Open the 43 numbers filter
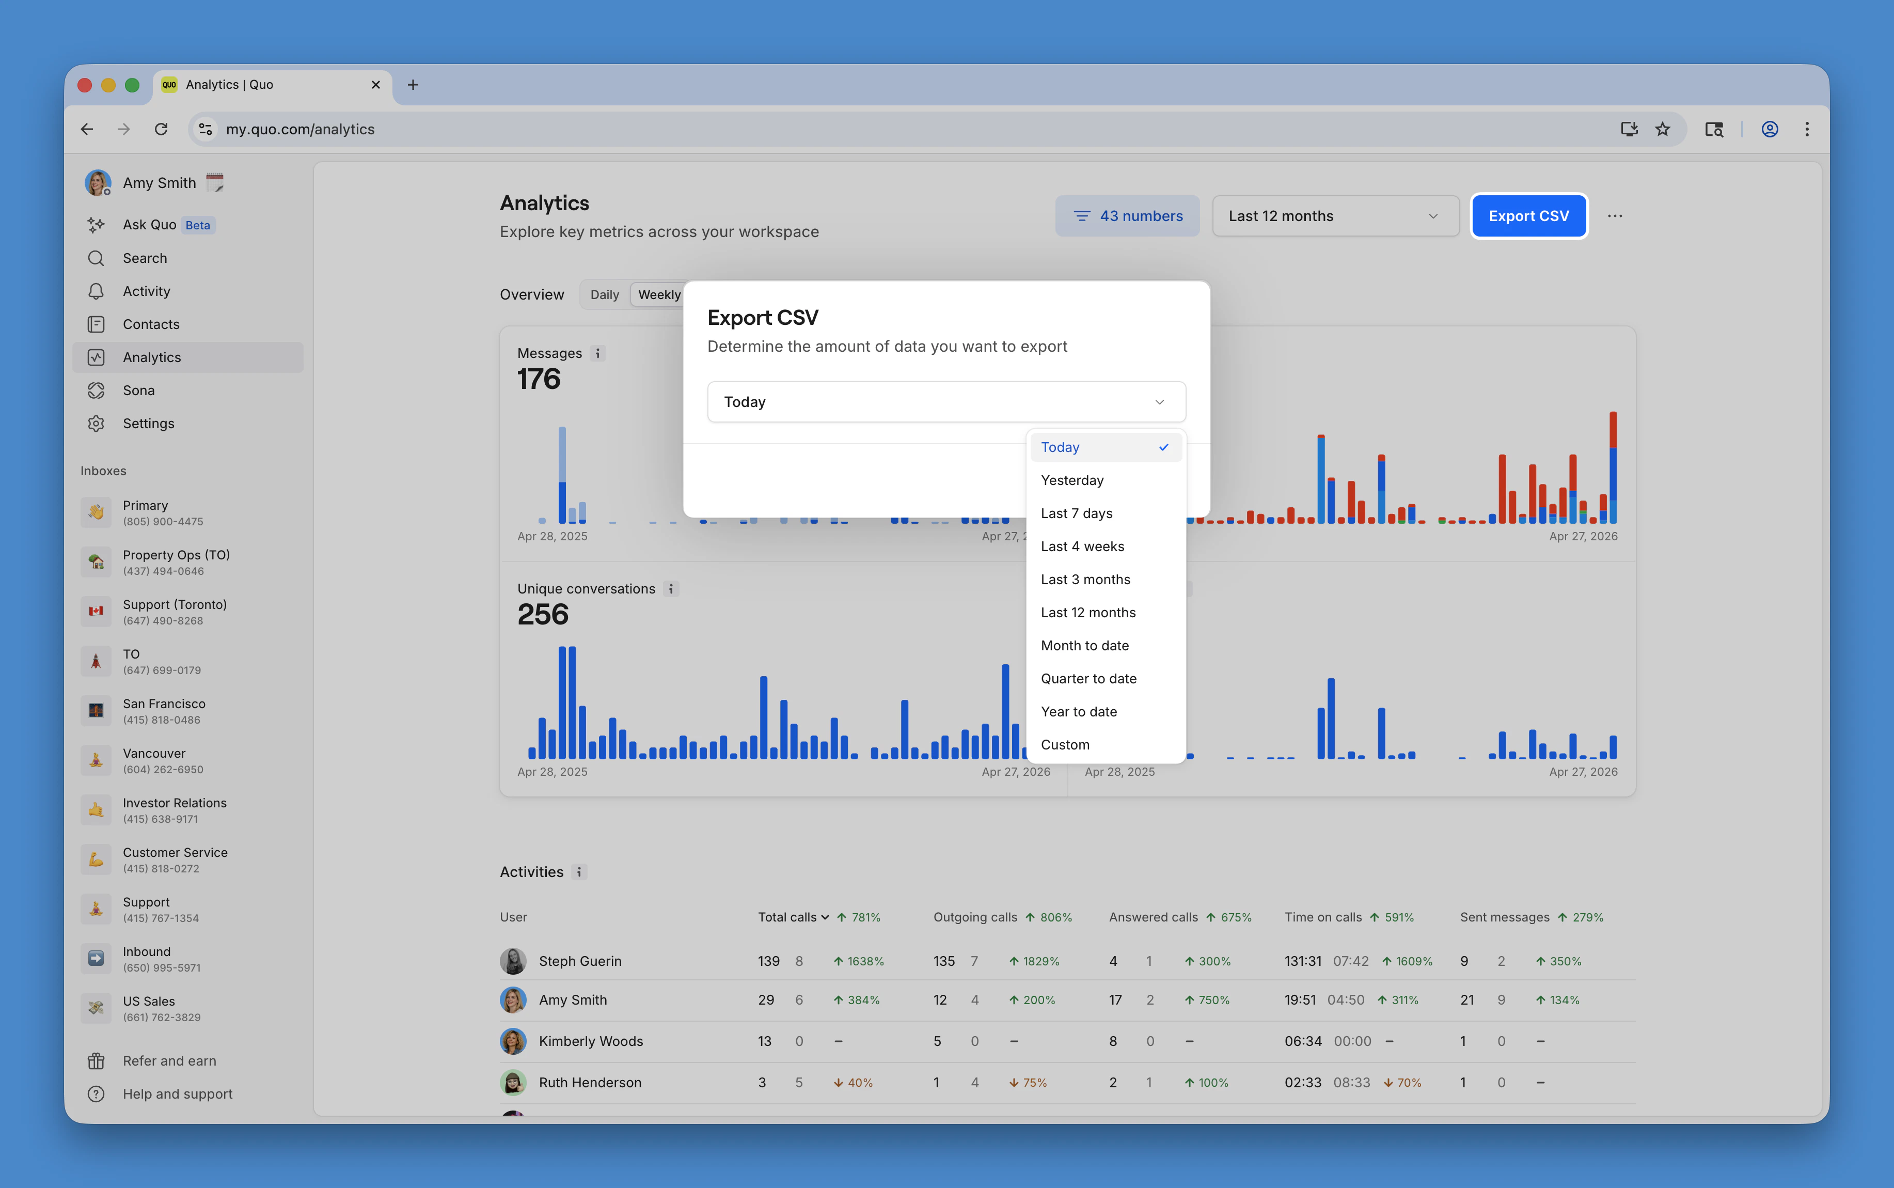 (x=1127, y=216)
